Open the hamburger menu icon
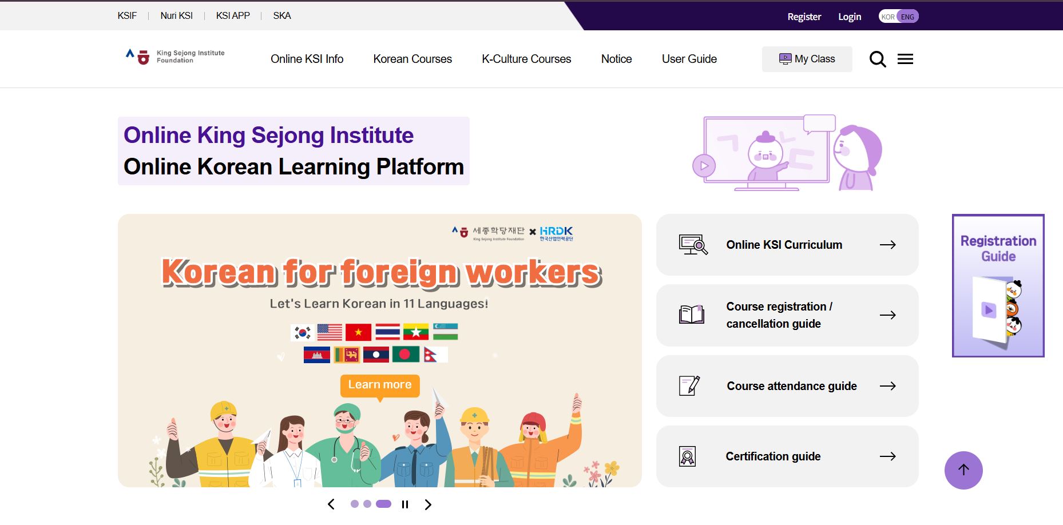The height and width of the screenshot is (525, 1063). [x=905, y=59]
